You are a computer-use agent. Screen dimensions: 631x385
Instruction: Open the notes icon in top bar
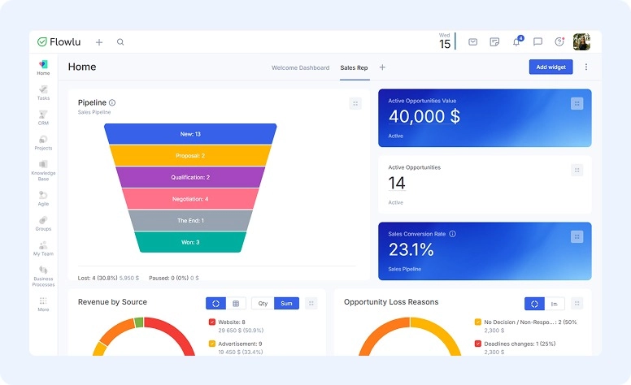pyautogui.click(x=494, y=41)
